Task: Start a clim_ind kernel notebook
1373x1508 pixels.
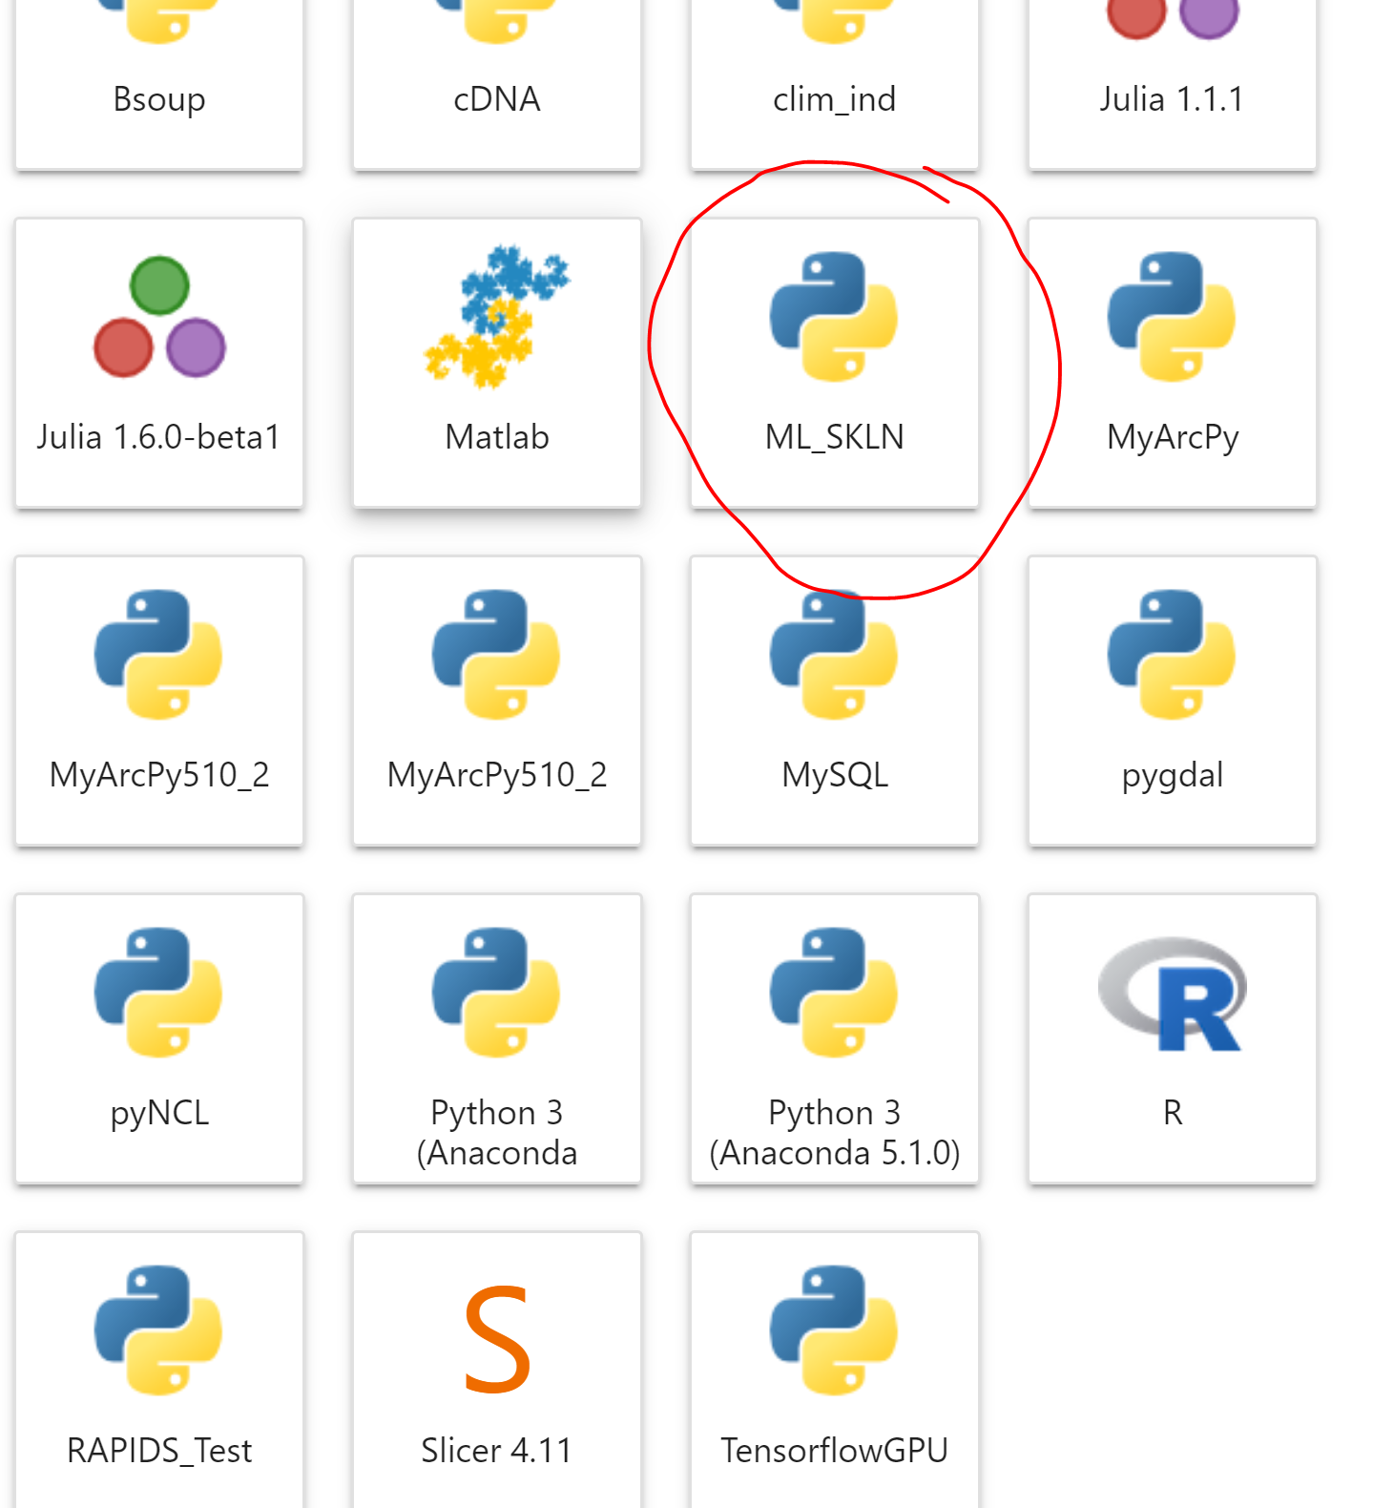Action: (x=835, y=84)
